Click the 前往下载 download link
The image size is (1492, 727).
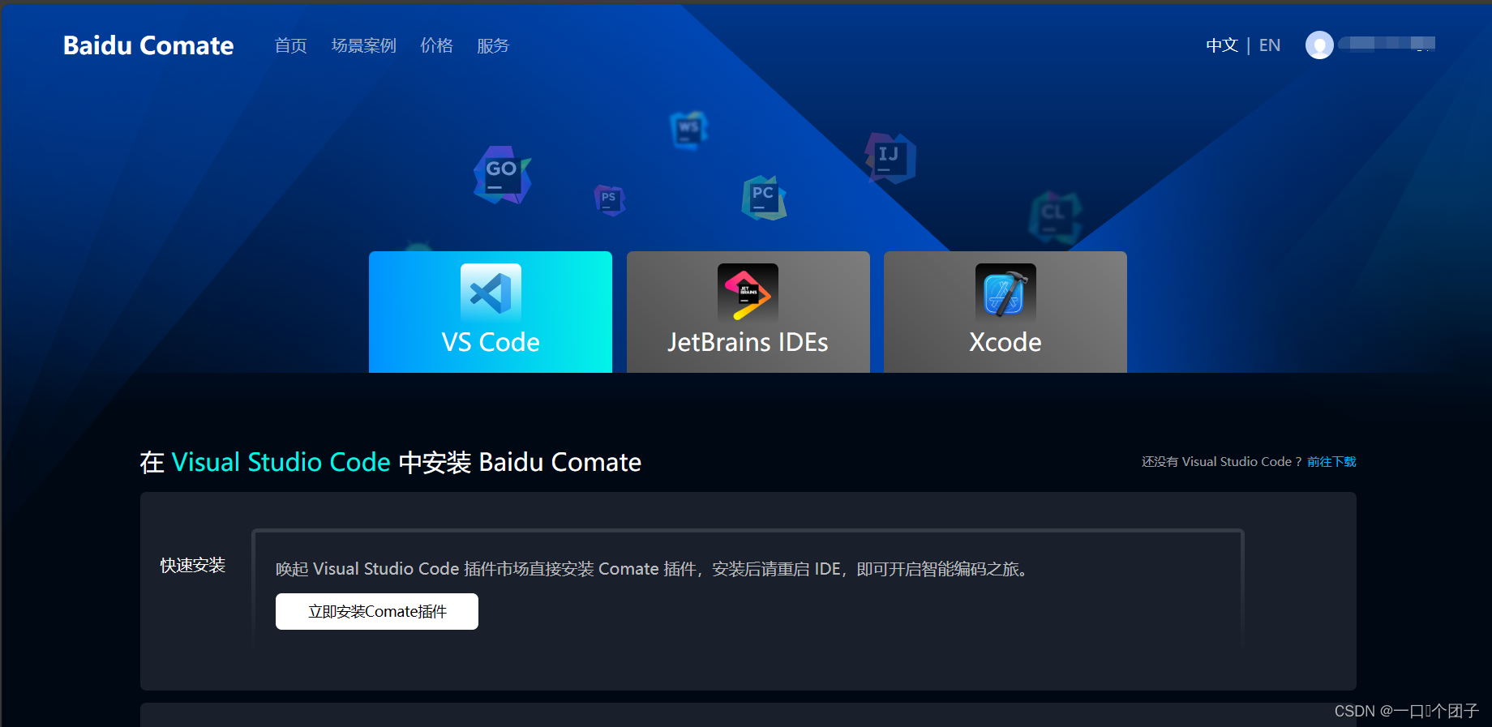pyautogui.click(x=1331, y=461)
